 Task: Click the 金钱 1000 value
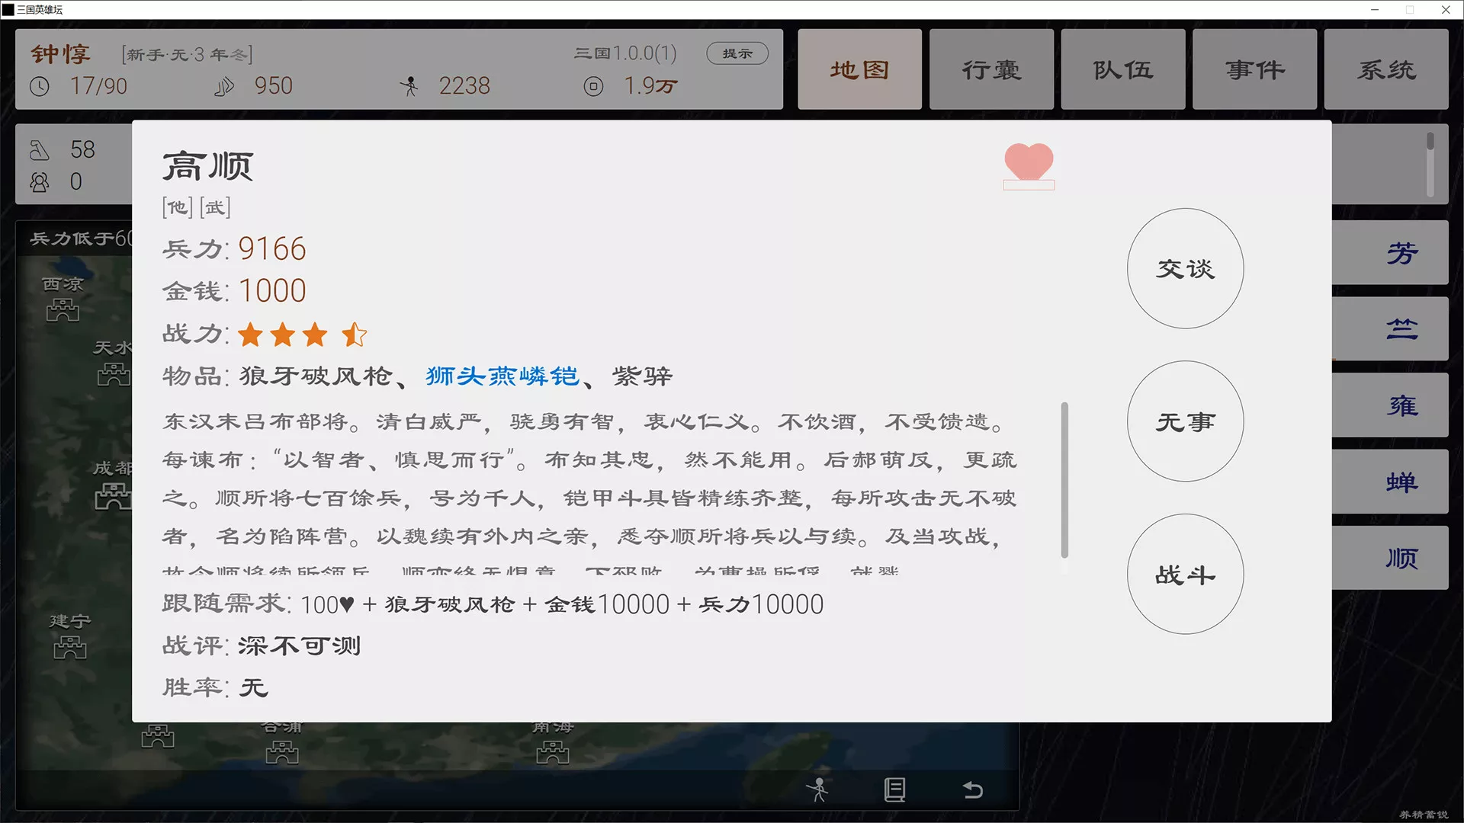(272, 290)
